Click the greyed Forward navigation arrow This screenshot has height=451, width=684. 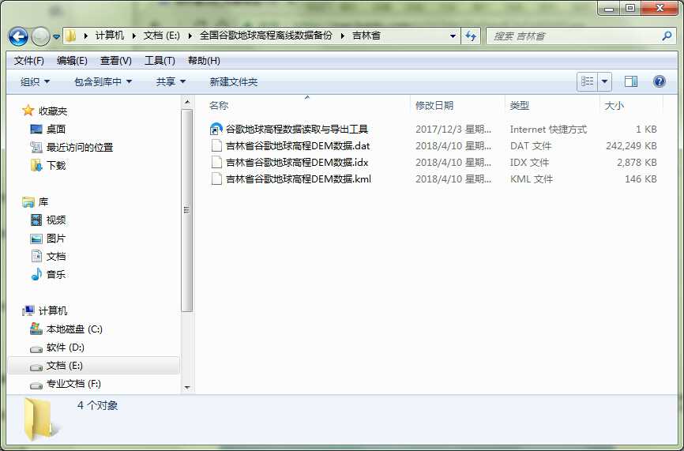[x=40, y=36]
